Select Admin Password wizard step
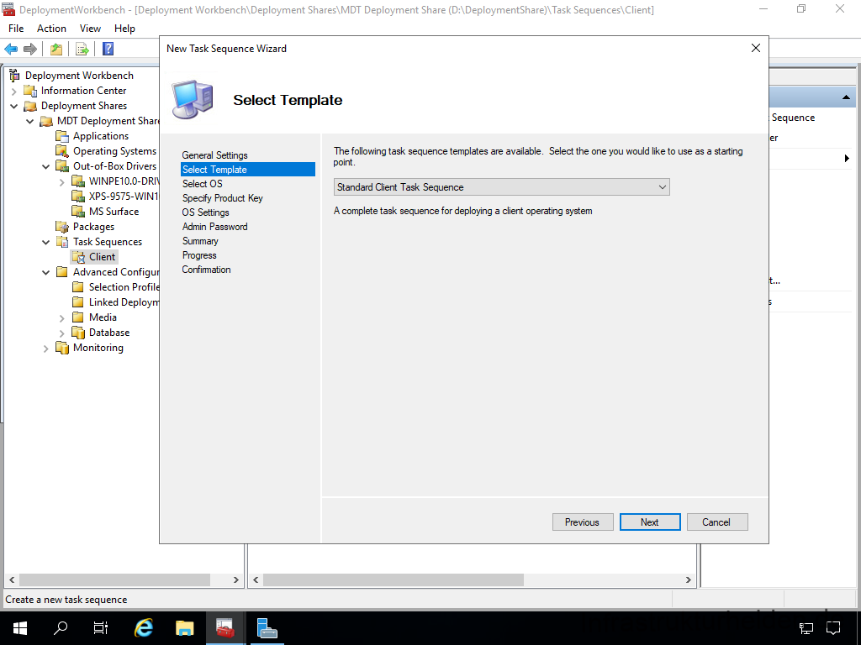861x645 pixels. (214, 227)
